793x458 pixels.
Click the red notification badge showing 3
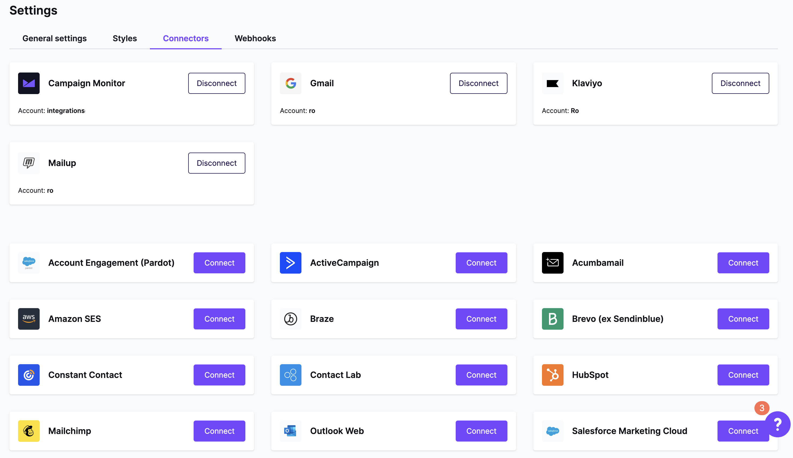[761, 408]
